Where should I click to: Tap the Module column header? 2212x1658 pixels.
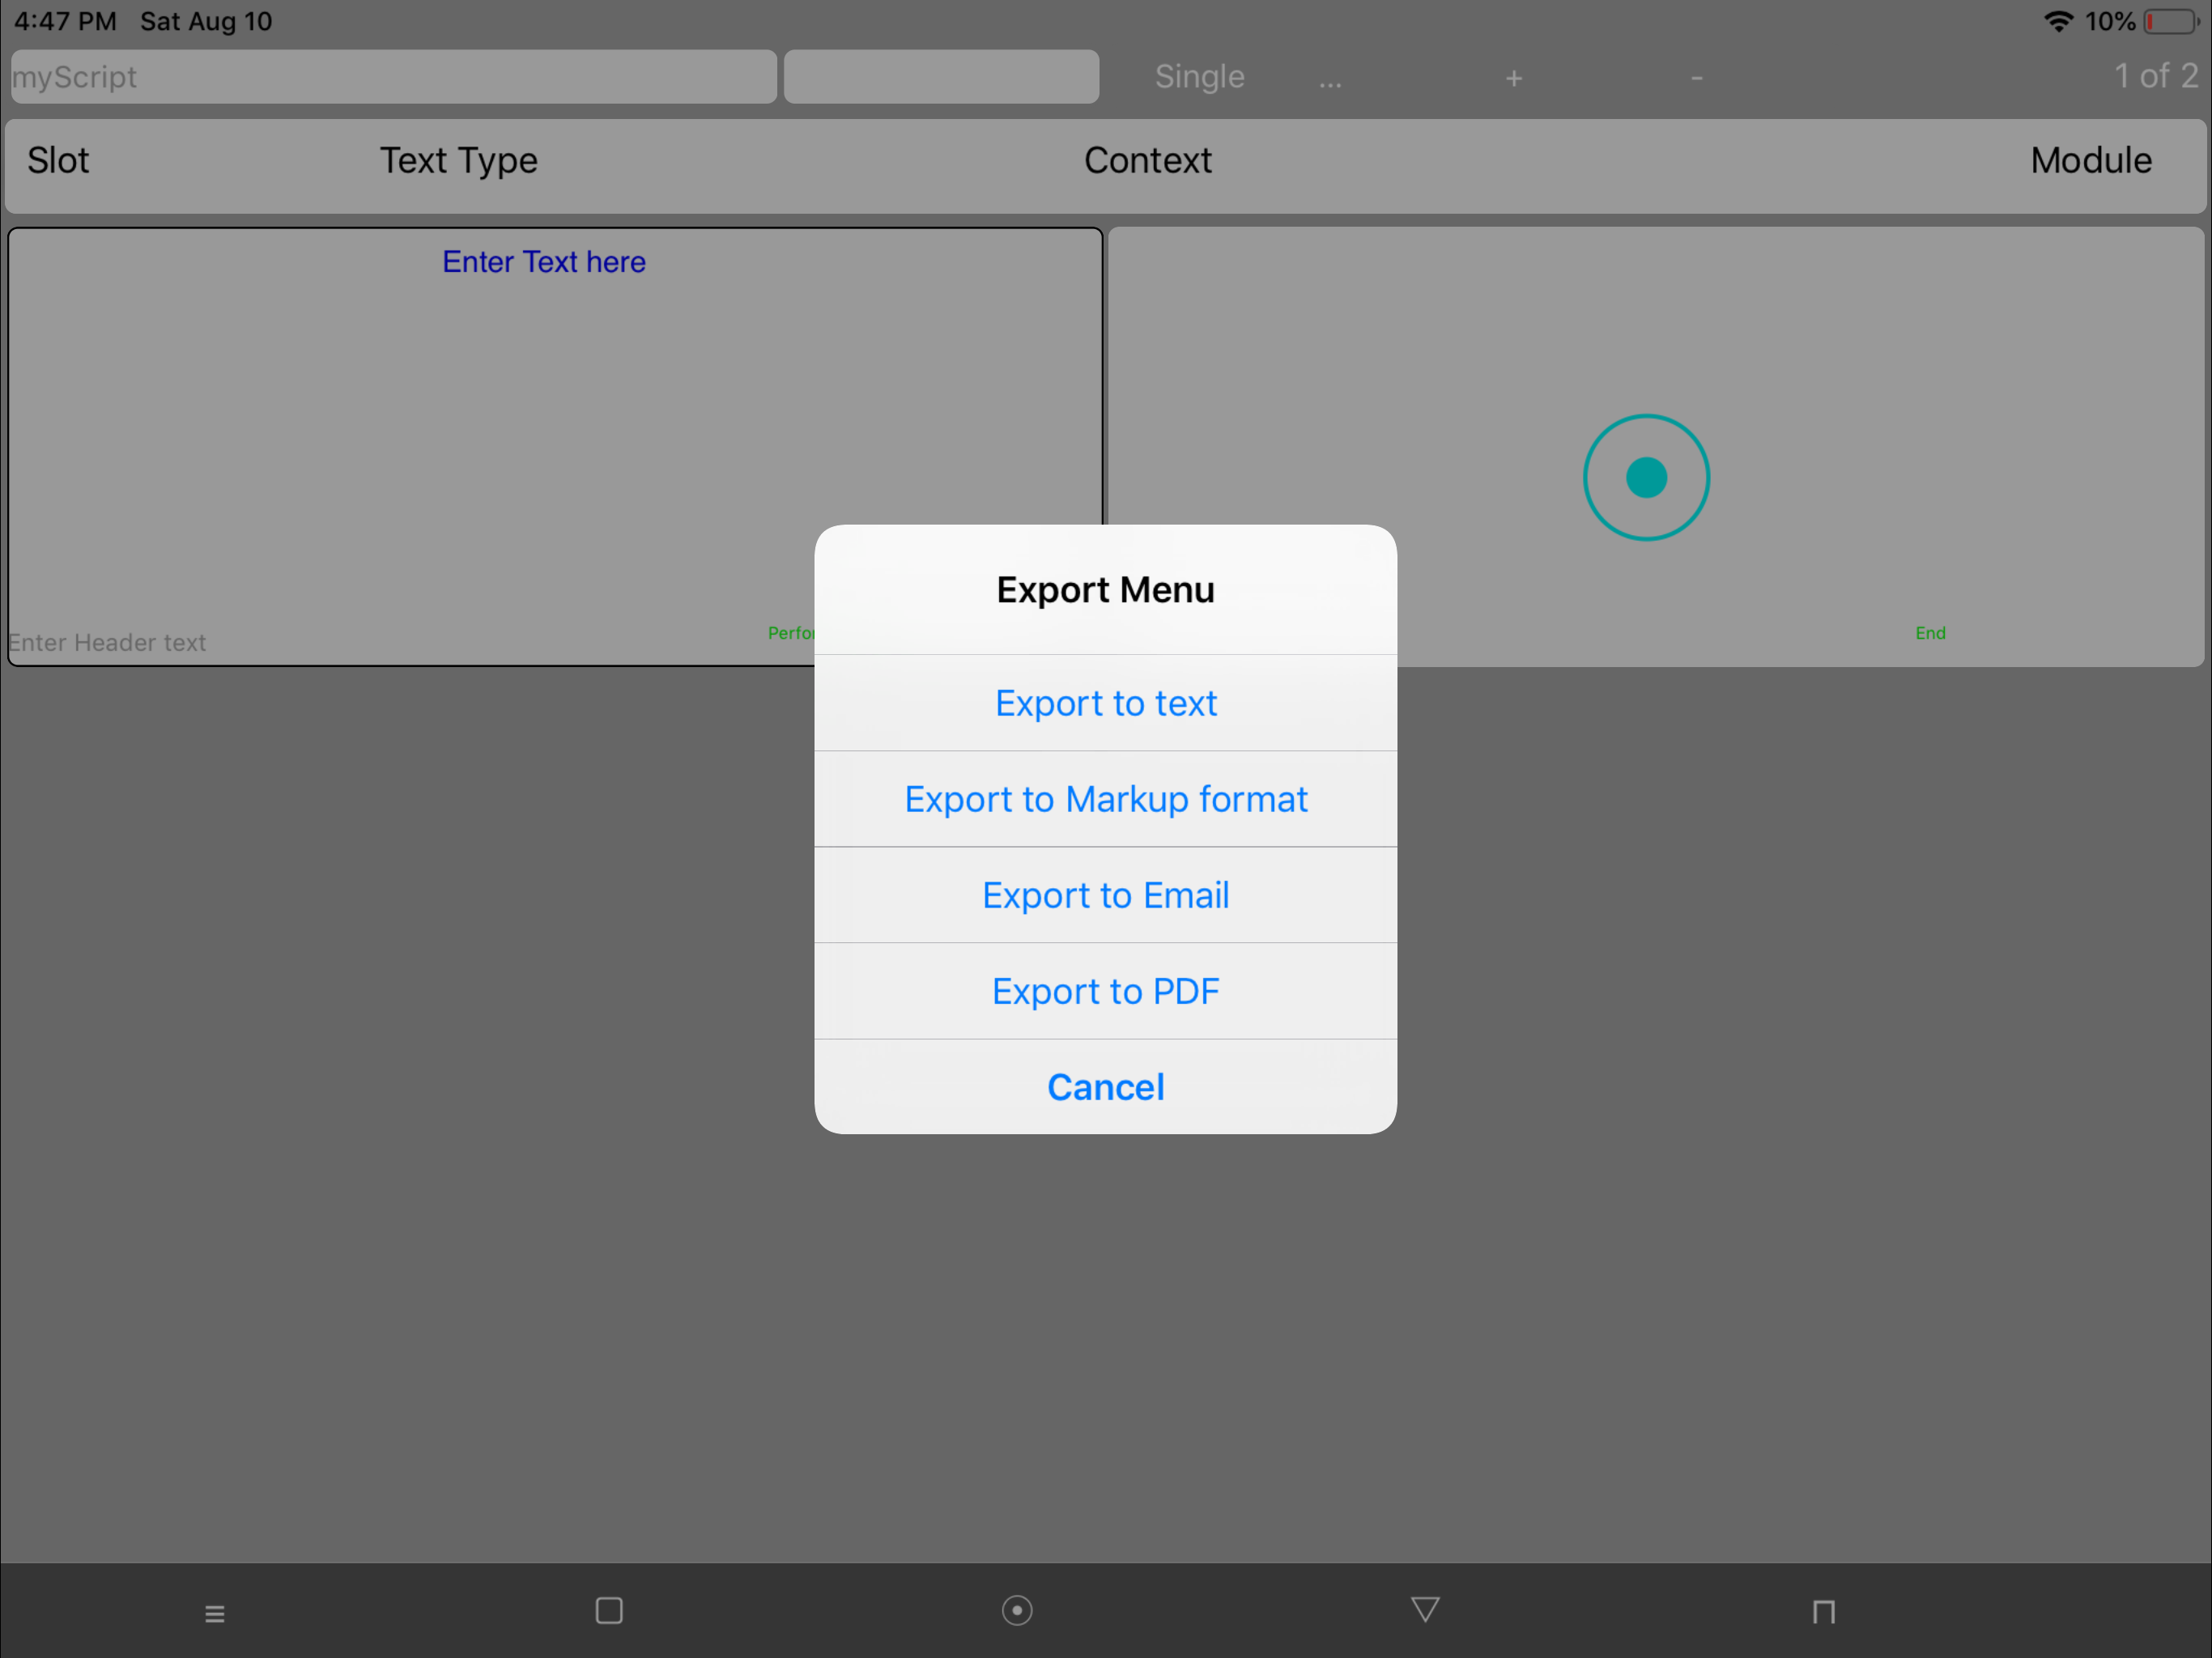pos(2091,160)
